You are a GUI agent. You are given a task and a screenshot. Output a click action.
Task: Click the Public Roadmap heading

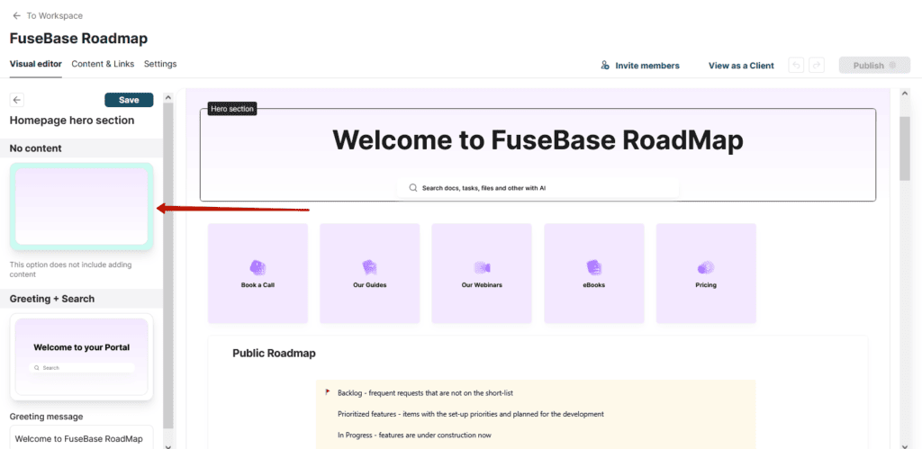pos(274,354)
